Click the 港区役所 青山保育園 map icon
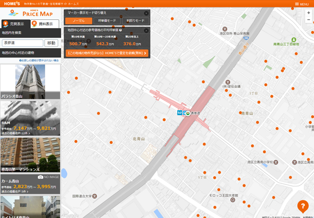Screen dimensions: 314x218 click(225, 29)
